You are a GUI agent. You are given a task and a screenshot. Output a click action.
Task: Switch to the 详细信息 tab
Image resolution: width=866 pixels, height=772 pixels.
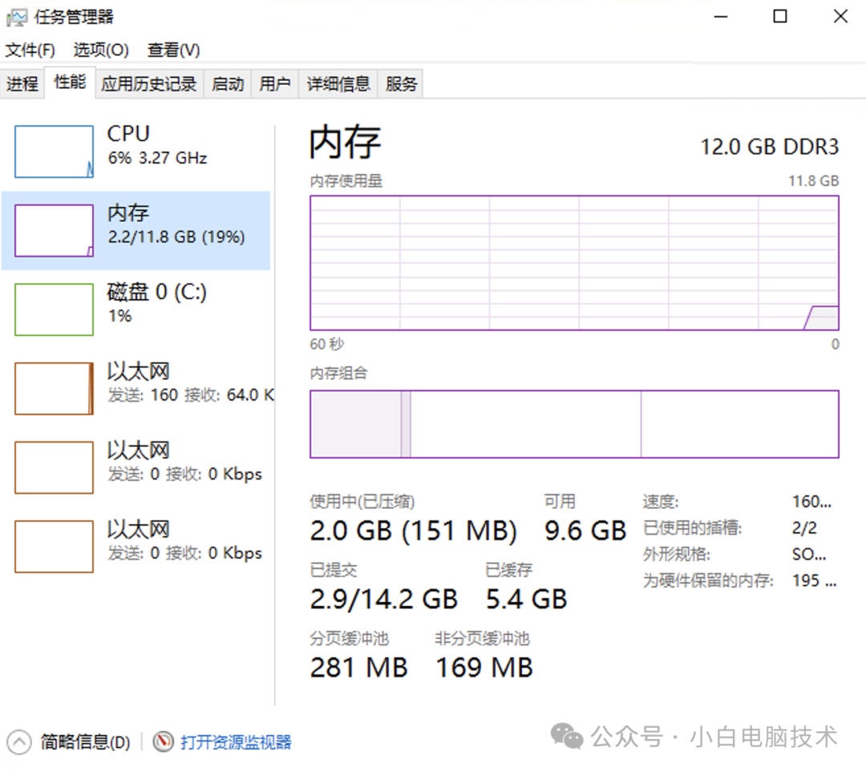(338, 84)
